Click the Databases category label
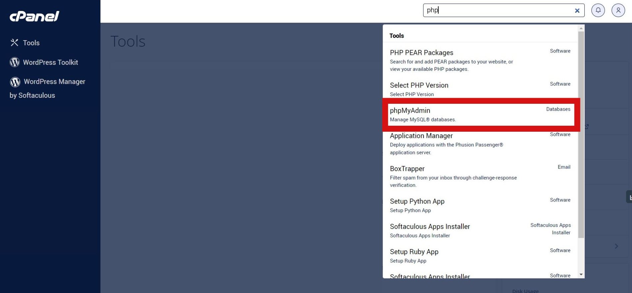The width and height of the screenshot is (632, 293). (558, 109)
